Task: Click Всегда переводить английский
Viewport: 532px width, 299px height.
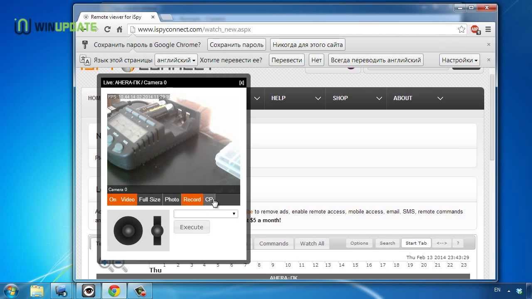Action: (x=376, y=60)
